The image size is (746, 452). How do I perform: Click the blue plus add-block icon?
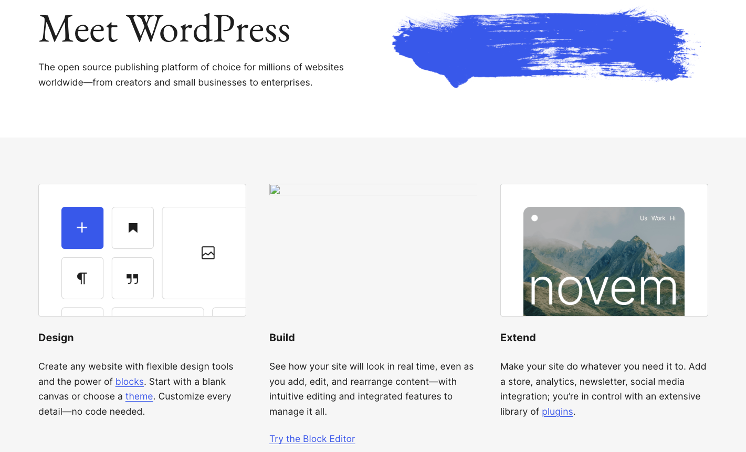[82, 228]
